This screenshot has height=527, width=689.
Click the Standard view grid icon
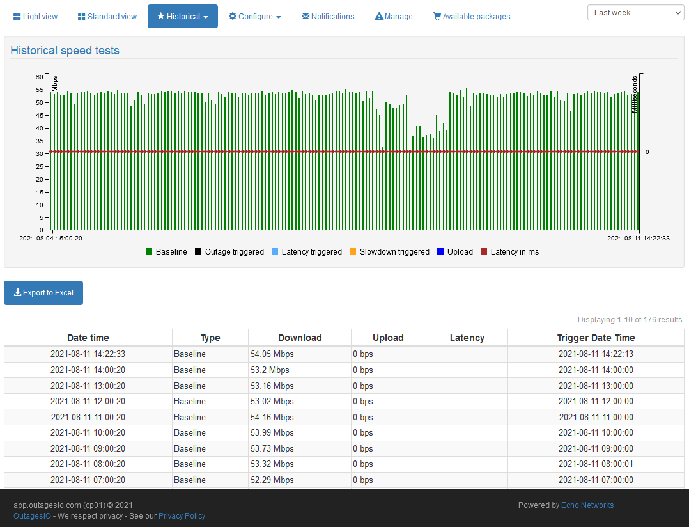(x=81, y=16)
